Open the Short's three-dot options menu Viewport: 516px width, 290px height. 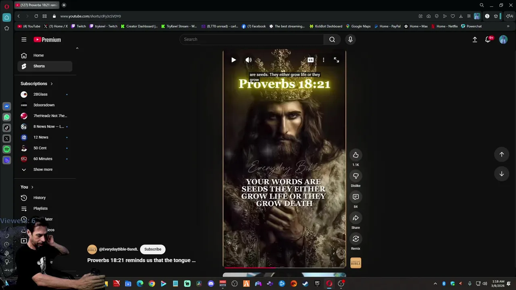tap(323, 60)
